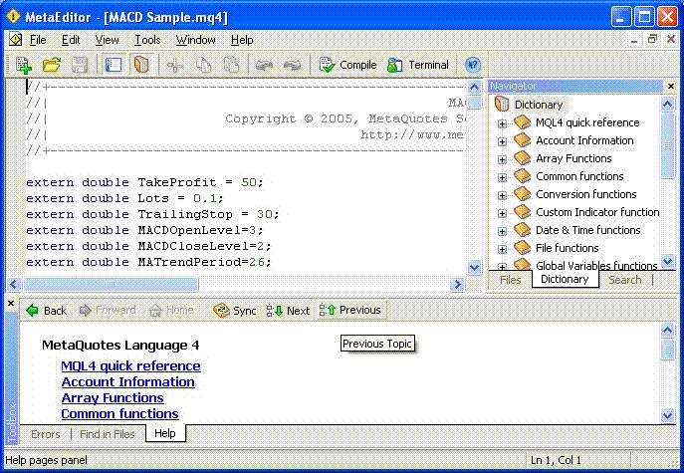
Task: Open the File menu
Action: tap(38, 40)
